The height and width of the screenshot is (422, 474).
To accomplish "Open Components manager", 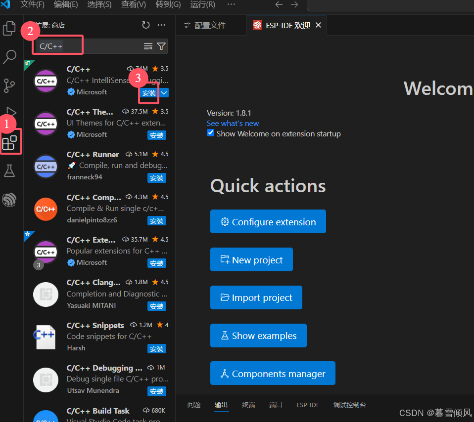I will [x=273, y=373].
